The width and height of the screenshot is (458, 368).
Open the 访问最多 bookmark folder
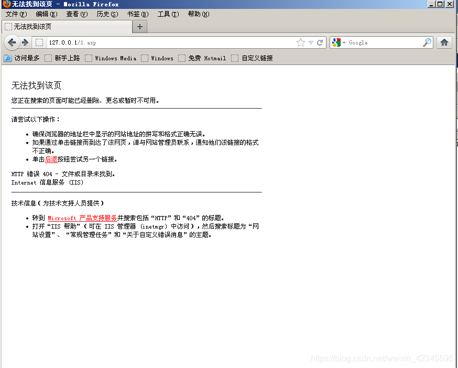[x=22, y=58]
